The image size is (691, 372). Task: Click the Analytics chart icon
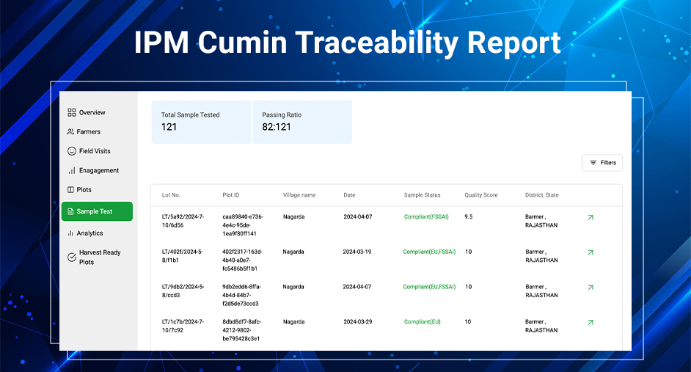(x=70, y=233)
